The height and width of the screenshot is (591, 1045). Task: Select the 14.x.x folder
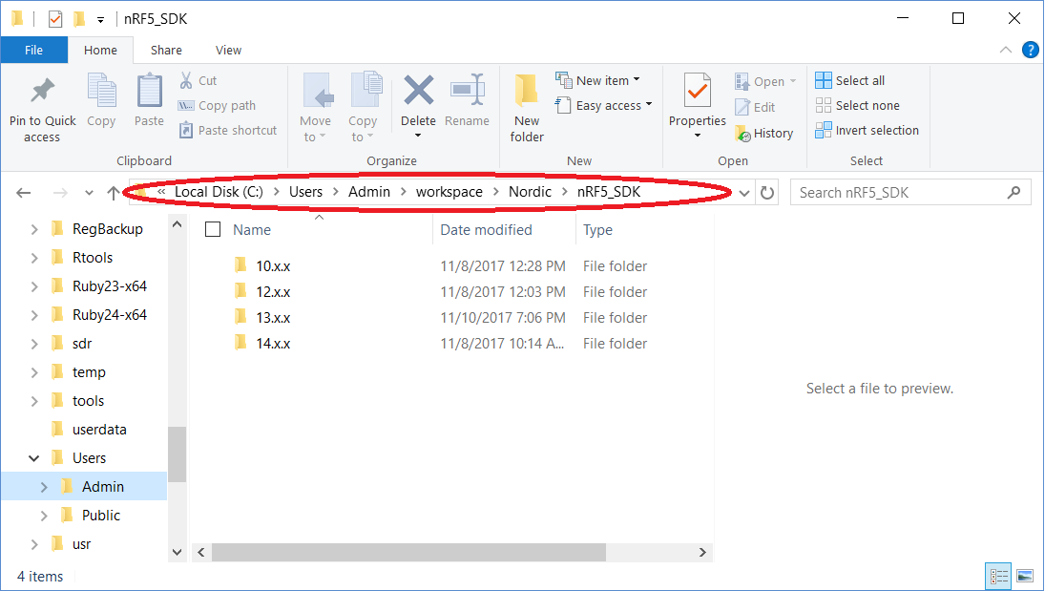click(x=273, y=344)
